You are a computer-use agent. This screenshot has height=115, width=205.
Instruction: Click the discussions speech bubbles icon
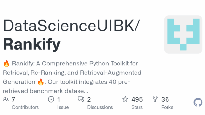point(81,99)
